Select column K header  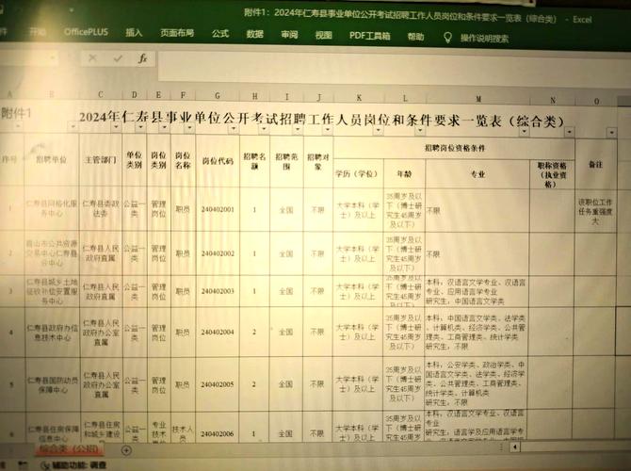(x=359, y=97)
